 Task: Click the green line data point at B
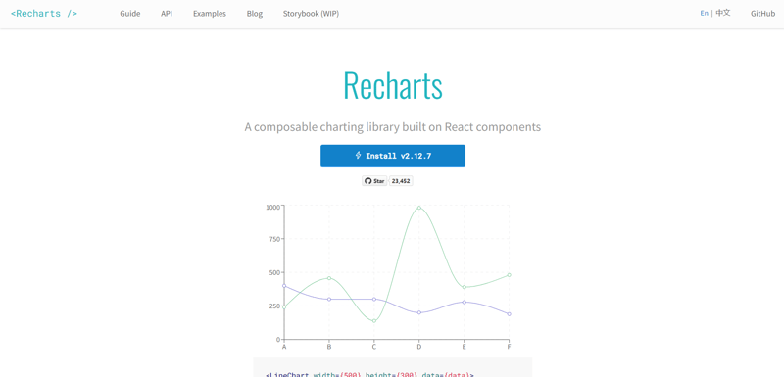(x=329, y=278)
